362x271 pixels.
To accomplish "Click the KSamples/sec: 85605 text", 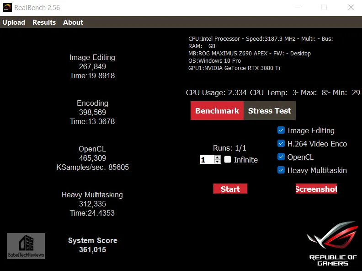I will [93, 167].
